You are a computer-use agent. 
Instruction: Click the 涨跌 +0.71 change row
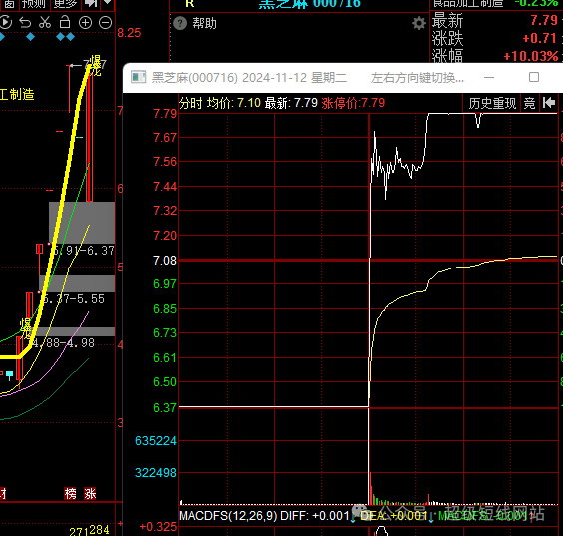click(x=495, y=38)
